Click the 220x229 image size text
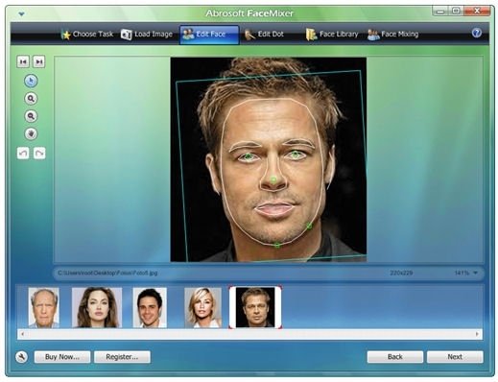The height and width of the screenshot is (382, 498). (x=401, y=273)
